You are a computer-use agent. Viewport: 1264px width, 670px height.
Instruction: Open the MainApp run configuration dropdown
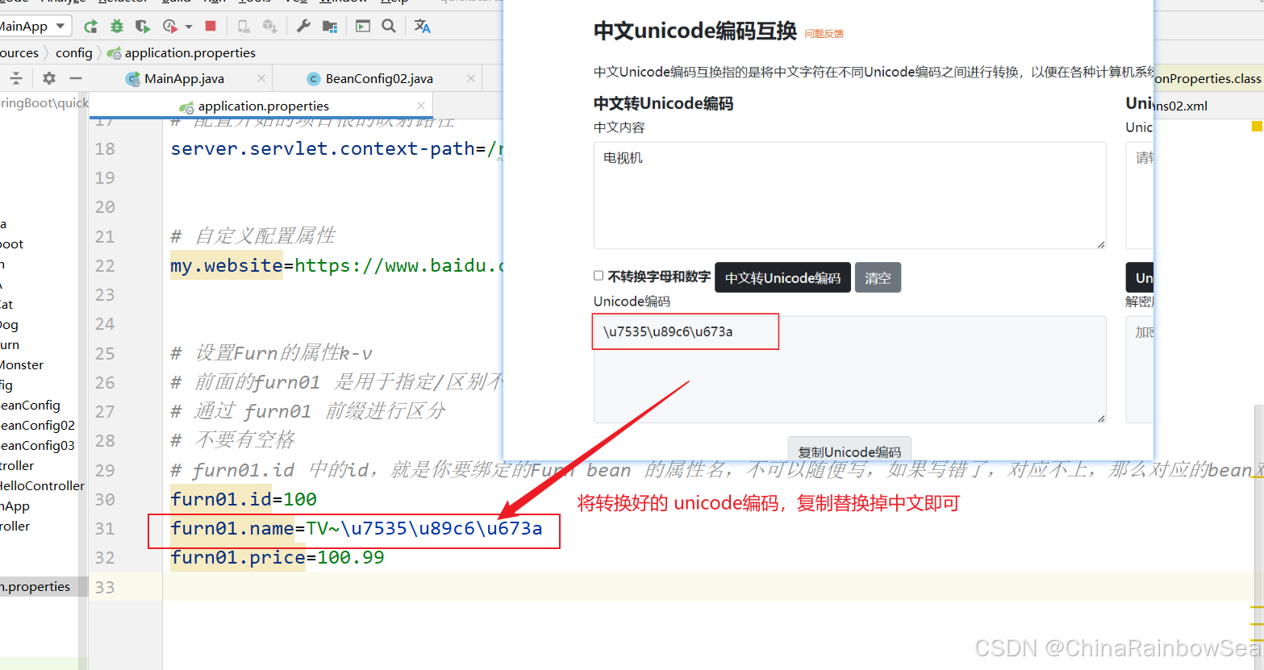(x=35, y=26)
